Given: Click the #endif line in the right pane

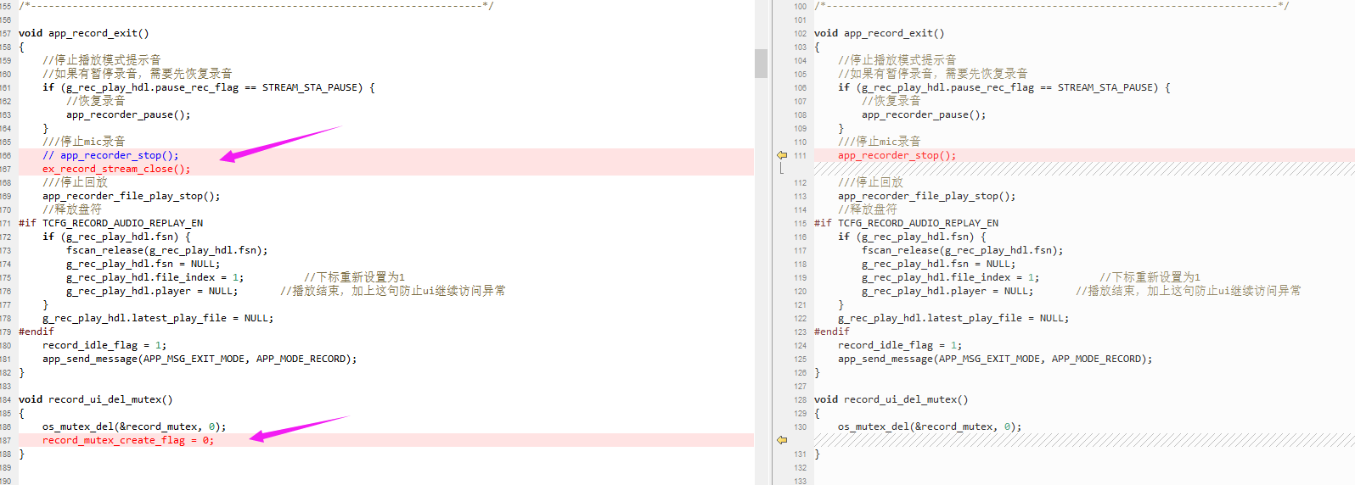Looking at the screenshot, I should (831, 332).
